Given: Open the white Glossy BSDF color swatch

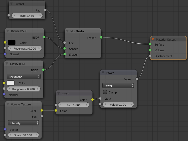Looking at the screenshot, I should [x=11, y=83].
